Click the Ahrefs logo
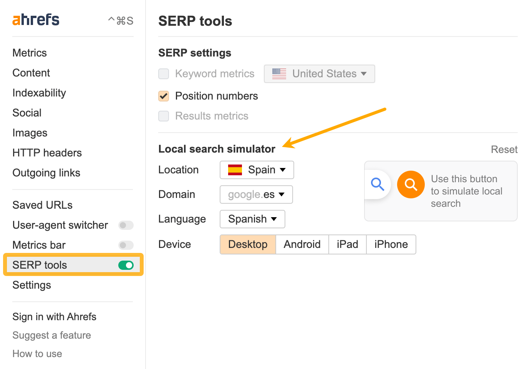 pos(36,19)
